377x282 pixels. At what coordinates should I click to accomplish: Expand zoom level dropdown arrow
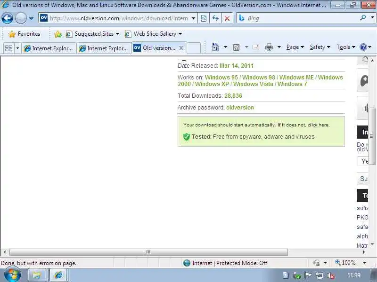[x=364, y=263]
